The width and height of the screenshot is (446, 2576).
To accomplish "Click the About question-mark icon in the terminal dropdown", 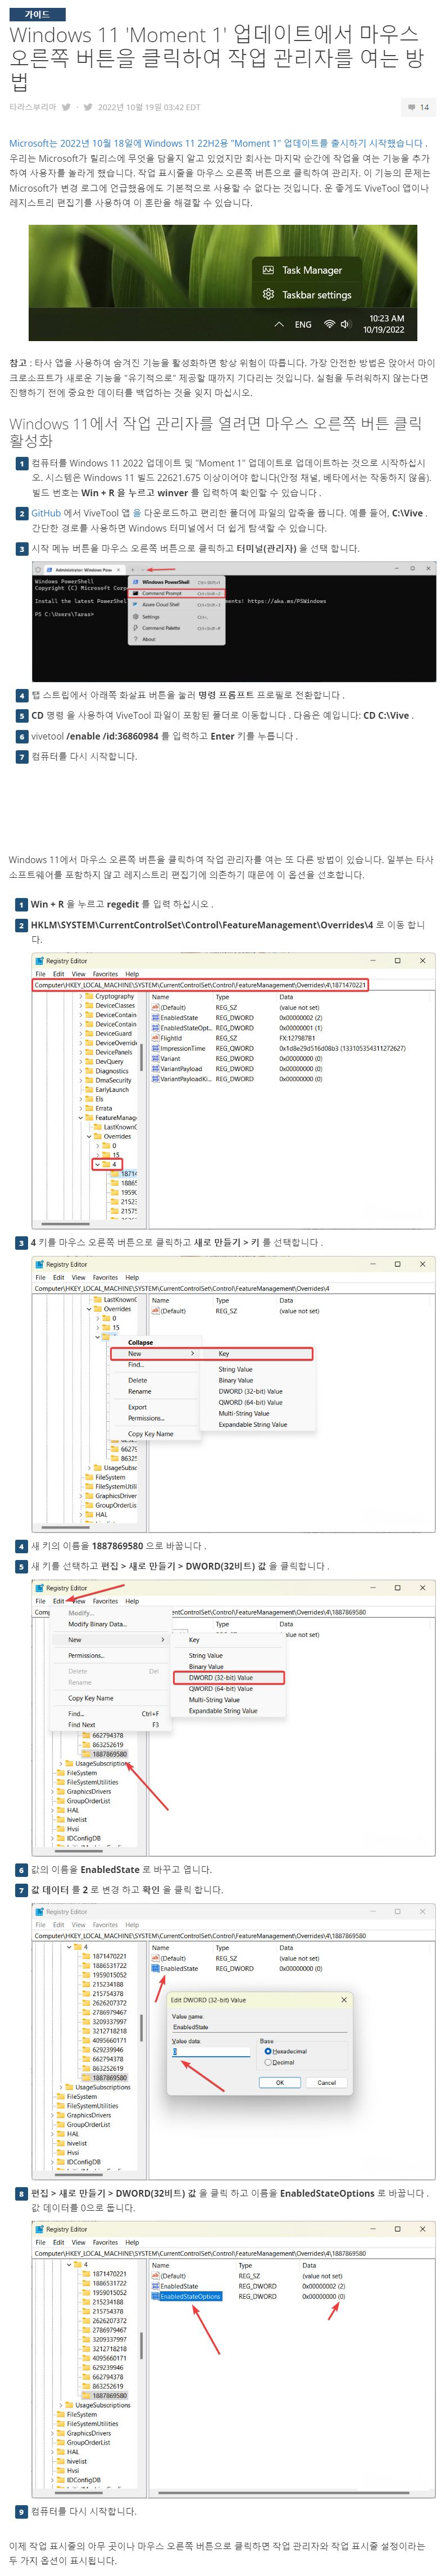I will click(135, 639).
